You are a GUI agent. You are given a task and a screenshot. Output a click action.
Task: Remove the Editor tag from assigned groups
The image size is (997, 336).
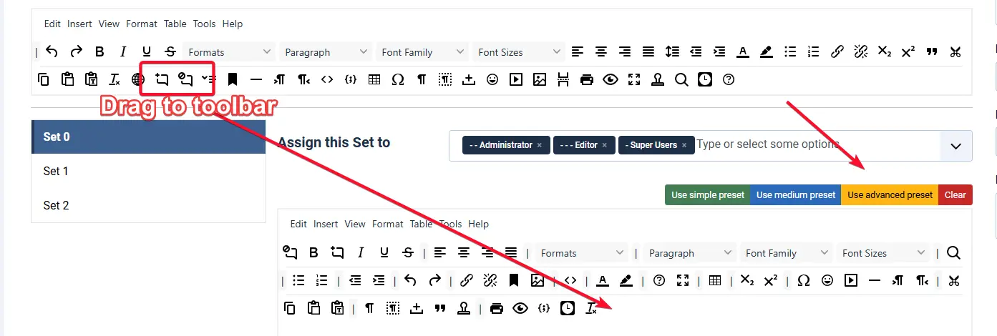coord(604,145)
